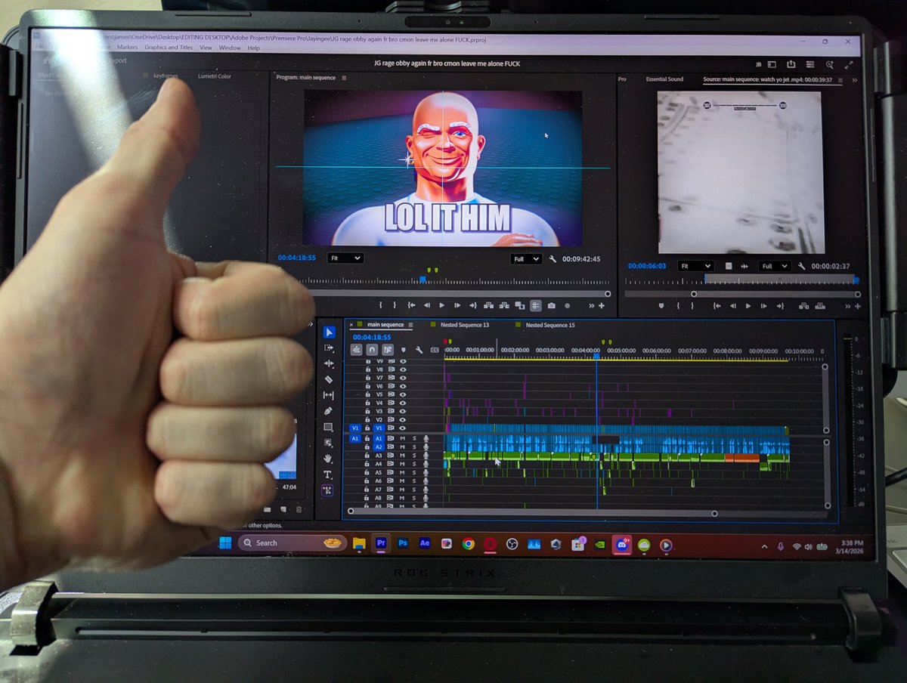The height and width of the screenshot is (683, 907).
Task: Click Program monitor settings wrench
Action: (553, 259)
